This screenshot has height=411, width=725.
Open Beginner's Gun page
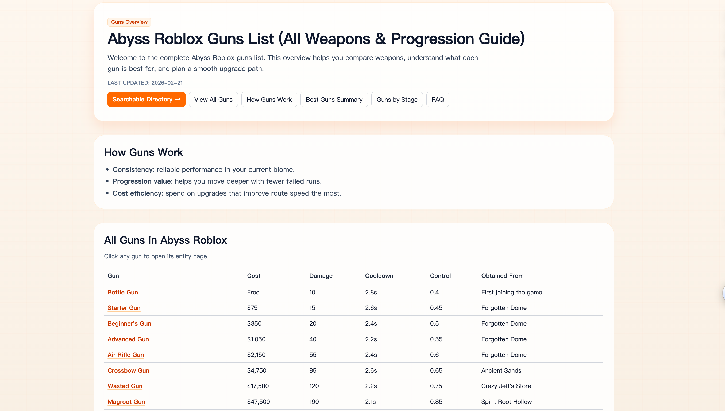[129, 323]
